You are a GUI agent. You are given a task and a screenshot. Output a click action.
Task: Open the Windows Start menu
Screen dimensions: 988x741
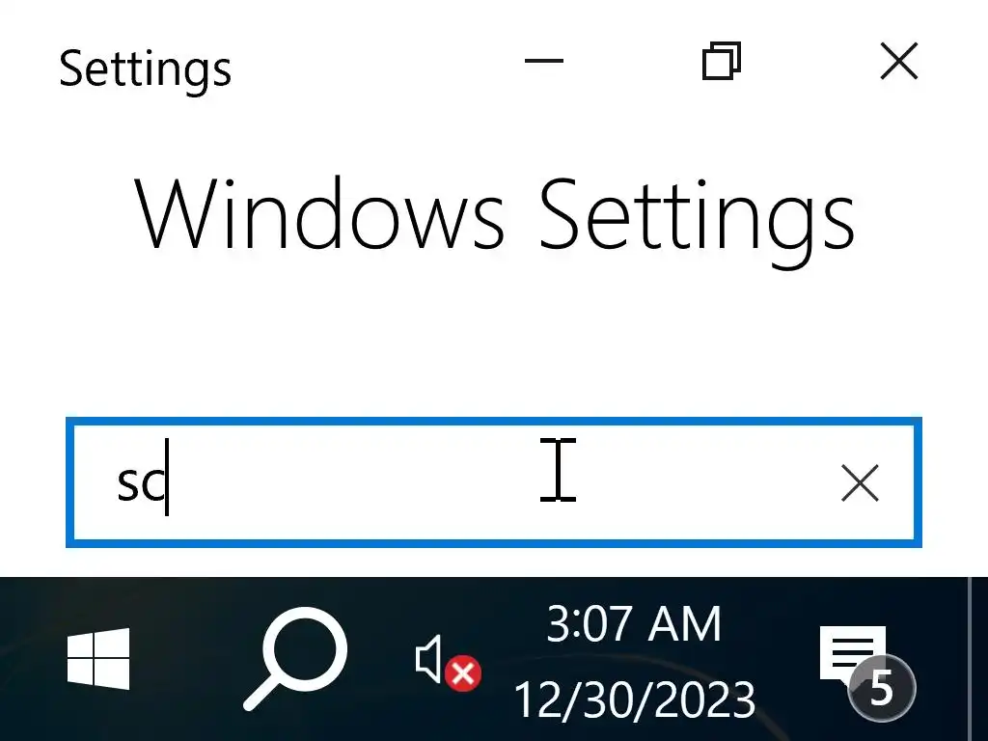tap(98, 659)
